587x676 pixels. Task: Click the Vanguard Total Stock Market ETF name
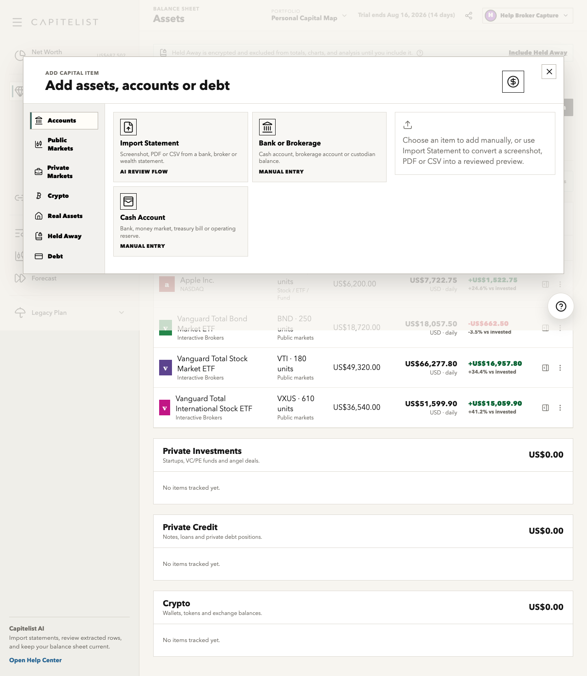(x=212, y=364)
